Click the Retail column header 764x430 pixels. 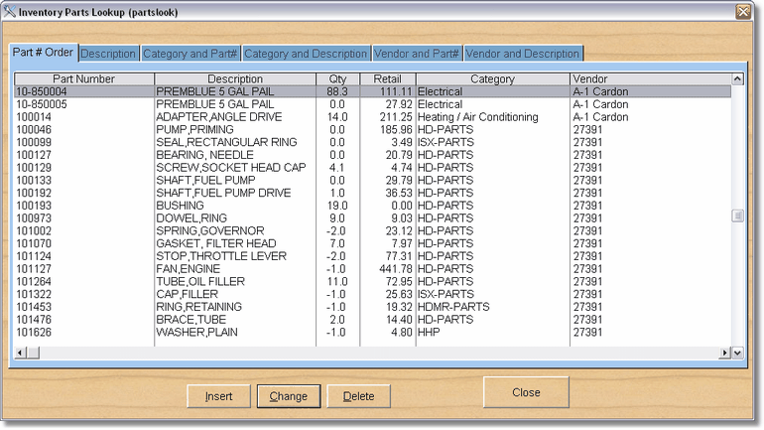(387, 79)
